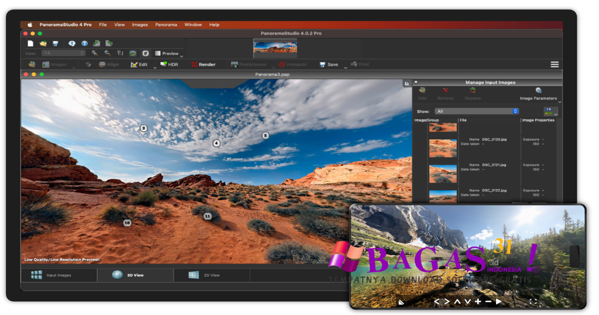The image size is (599, 315).
Task: Open the View zoom ratio 1:4 dropdown
Action: (63, 53)
